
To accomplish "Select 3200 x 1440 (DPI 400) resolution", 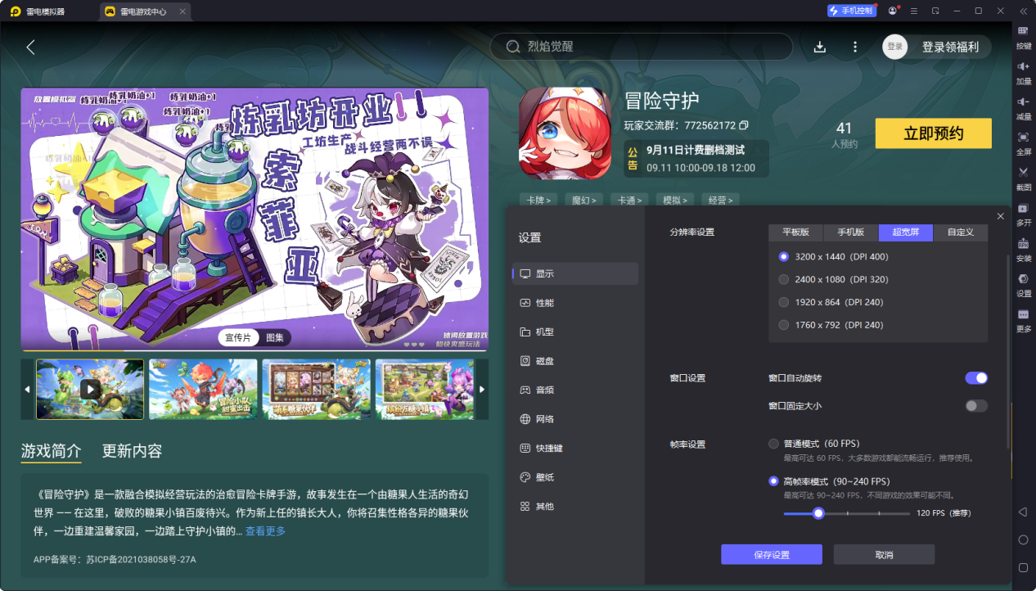I will [833, 256].
